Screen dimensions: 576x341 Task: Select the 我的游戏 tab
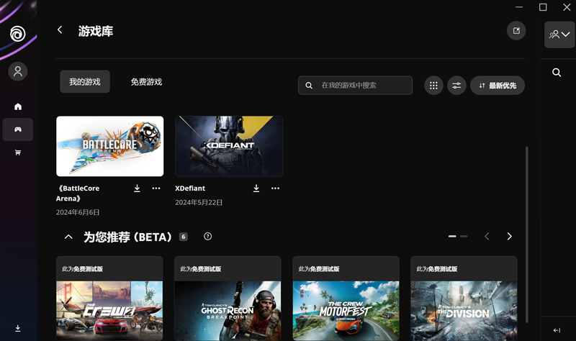click(85, 81)
